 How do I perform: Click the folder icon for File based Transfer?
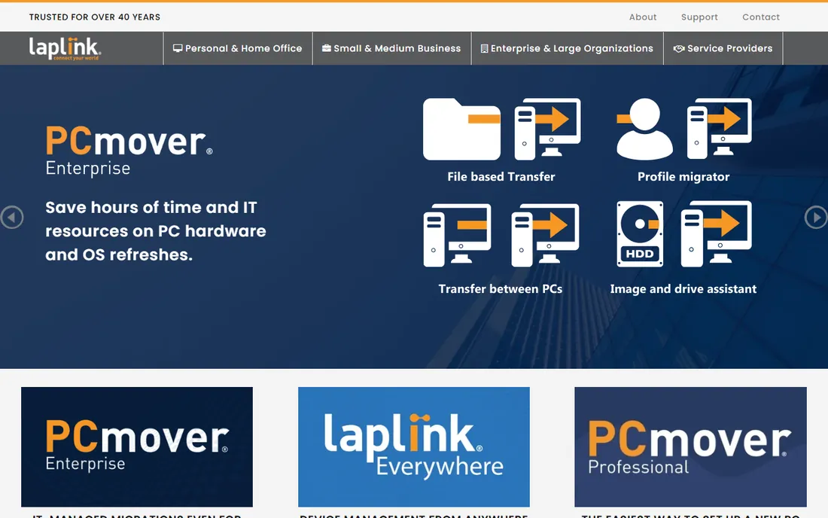(461, 129)
